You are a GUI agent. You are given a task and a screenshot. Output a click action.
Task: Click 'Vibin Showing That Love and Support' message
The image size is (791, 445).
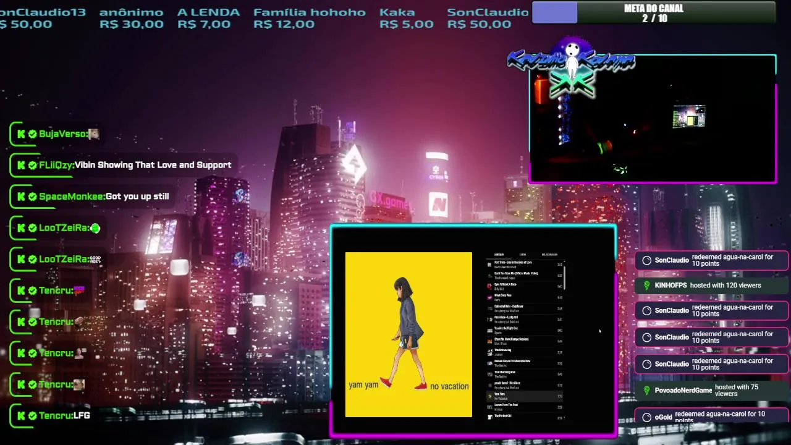pyautogui.click(x=153, y=165)
